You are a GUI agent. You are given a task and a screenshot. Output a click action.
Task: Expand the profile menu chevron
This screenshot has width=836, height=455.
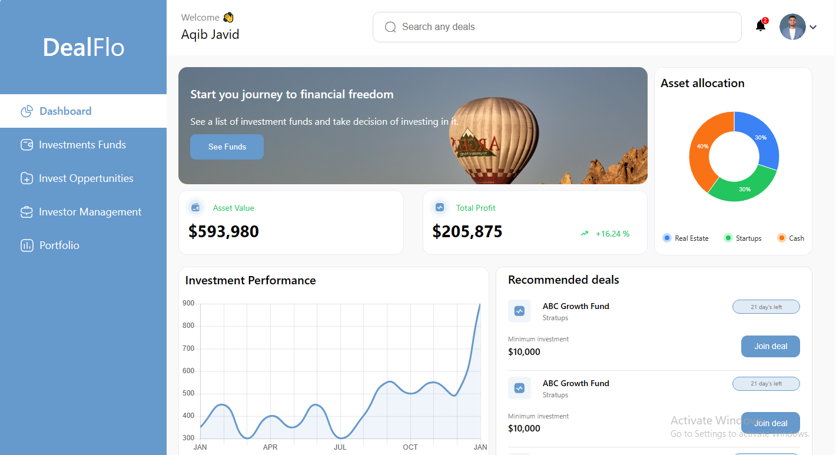[813, 27]
